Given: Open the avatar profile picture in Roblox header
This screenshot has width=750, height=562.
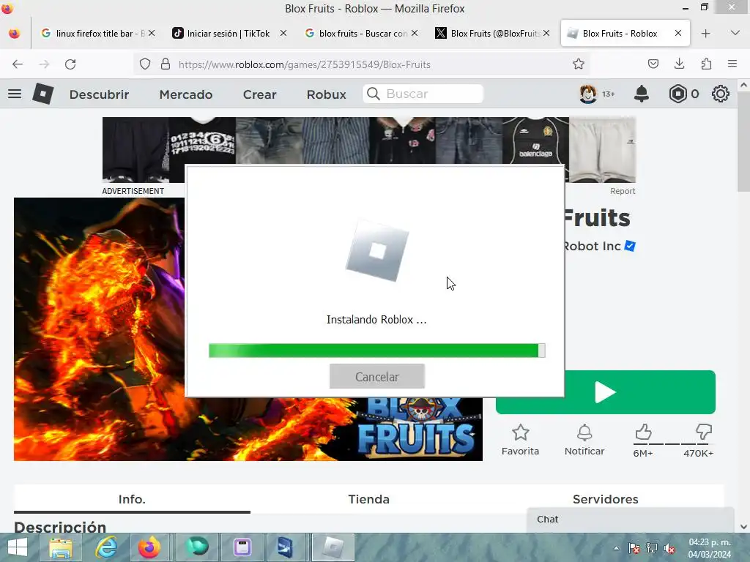Looking at the screenshot, I should click(x=588, y=94).
